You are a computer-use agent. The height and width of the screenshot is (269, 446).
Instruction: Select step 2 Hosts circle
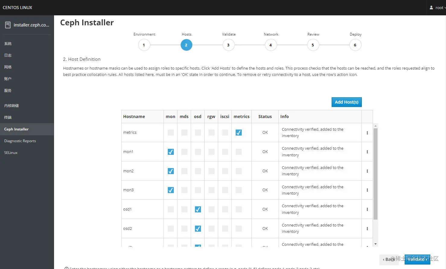(186, 45)
